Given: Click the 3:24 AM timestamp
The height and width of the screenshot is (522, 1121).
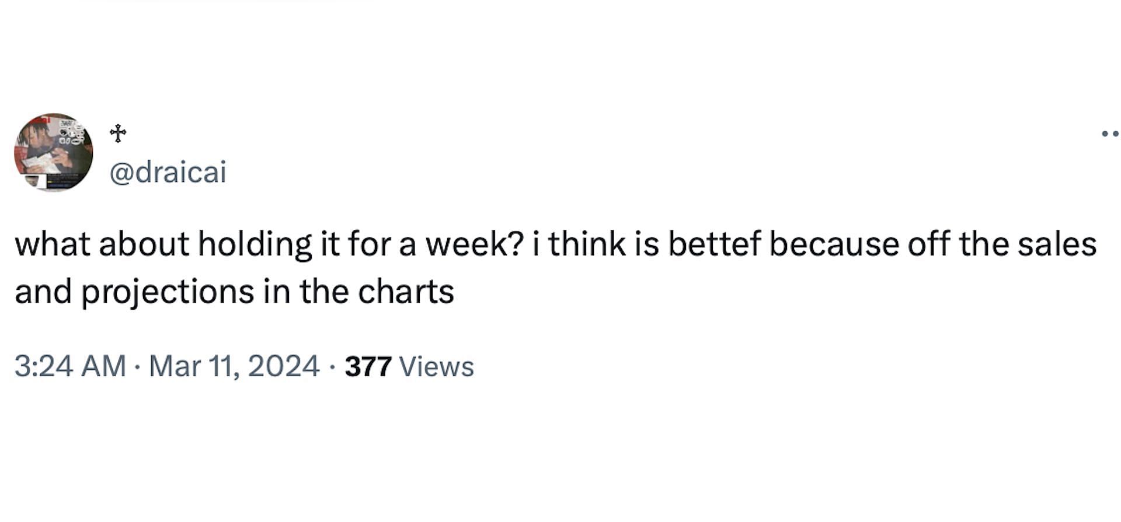Looking at the screenshot, I should pyautogui.click(x=70, y=366).
